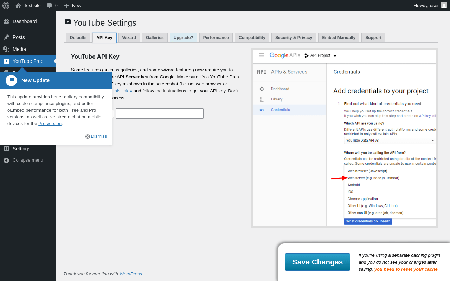Screen dimensions: 450x281
Task: Open the WordPress footer link
Action: coord(130,274)
